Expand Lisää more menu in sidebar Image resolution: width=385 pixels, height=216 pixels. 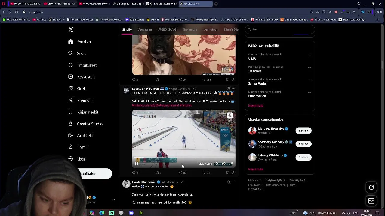tap(77, 159)
